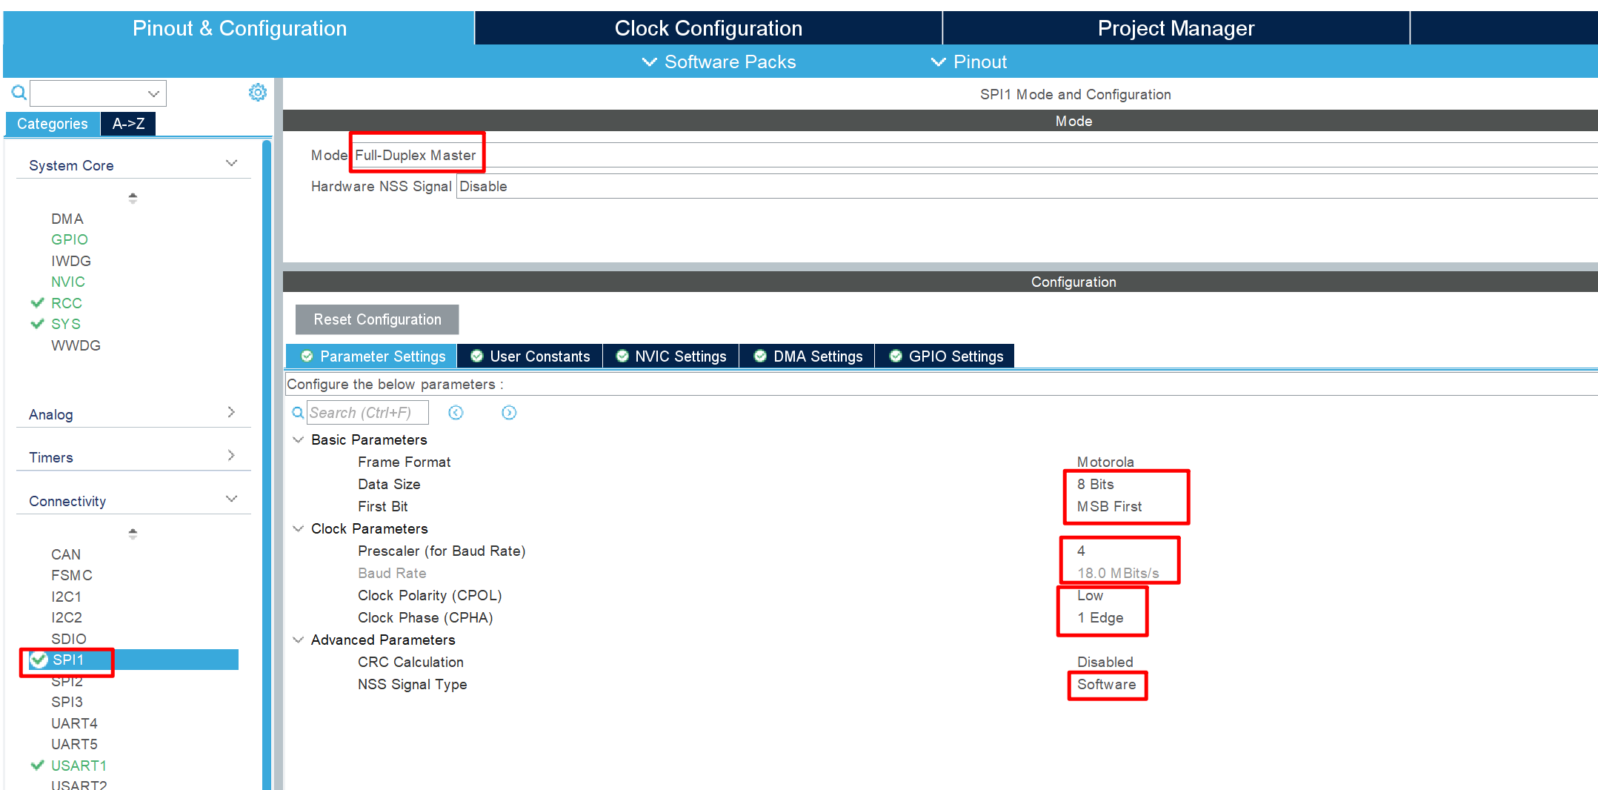Collapse the Clock Parameters group
1598x790 pixels.
tap(298, 528)
